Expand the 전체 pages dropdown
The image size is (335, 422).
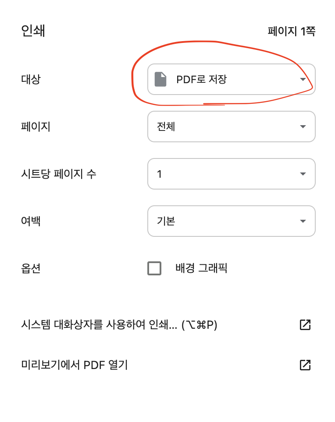pos(232,127)
